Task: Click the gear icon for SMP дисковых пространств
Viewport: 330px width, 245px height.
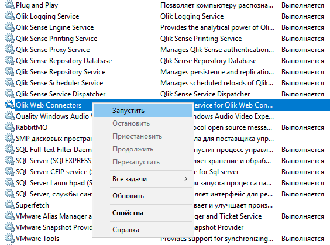Action: tap(10, 139)
